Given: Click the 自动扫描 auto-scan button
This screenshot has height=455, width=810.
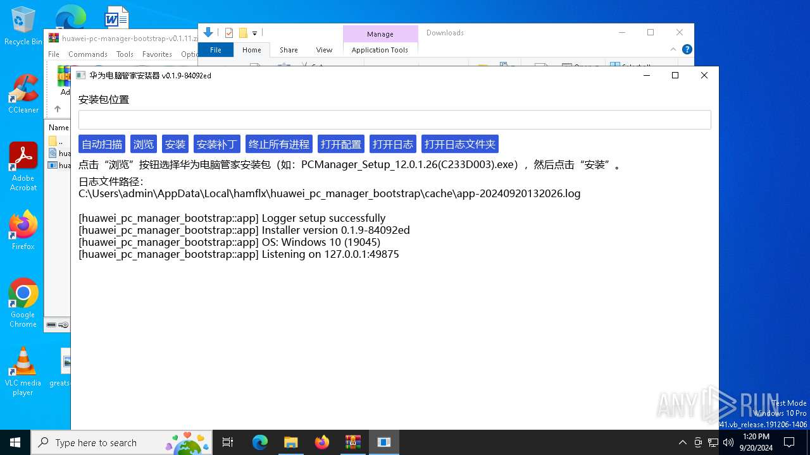Looking at the screenshot, I should coord(102,144).
